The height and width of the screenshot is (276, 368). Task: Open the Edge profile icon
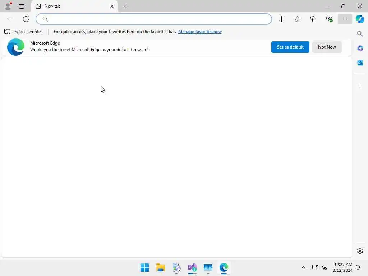8,6
